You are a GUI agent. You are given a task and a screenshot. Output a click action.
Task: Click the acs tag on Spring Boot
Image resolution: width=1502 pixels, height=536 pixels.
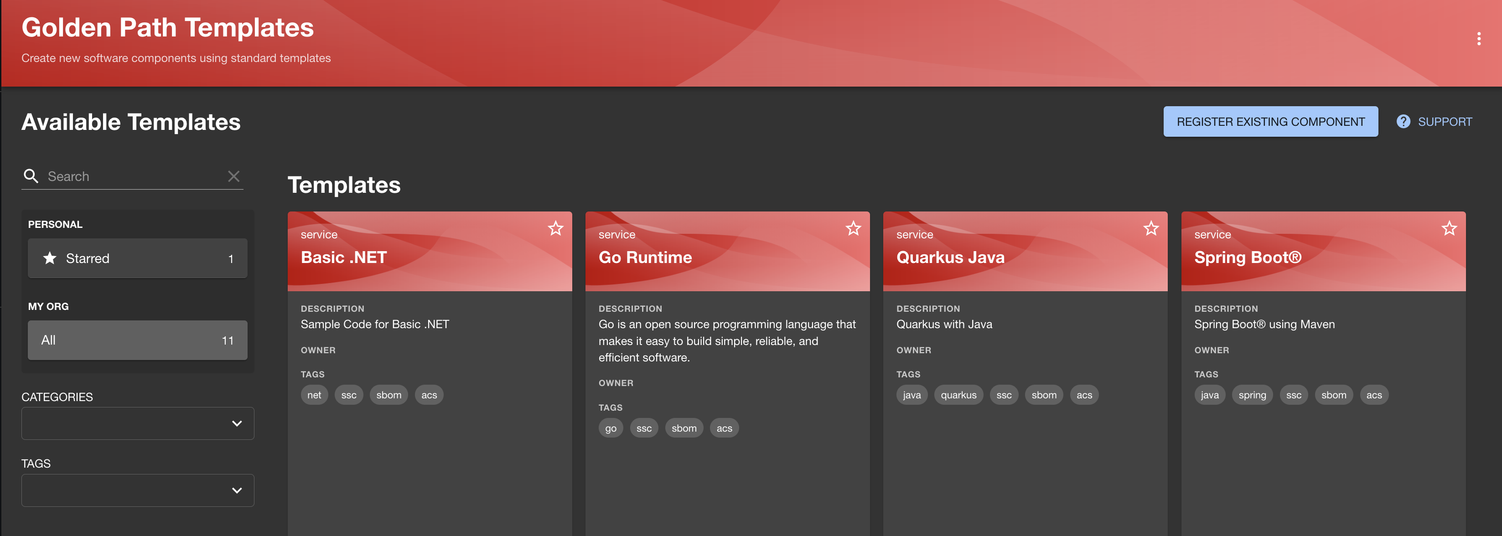click(1374, 395)
